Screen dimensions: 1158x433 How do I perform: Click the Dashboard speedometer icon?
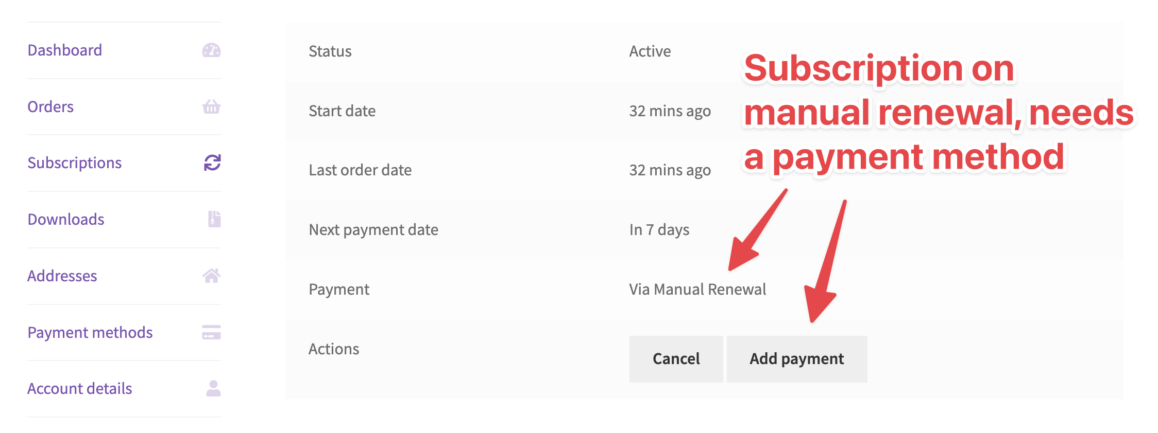tap(211, 50)
